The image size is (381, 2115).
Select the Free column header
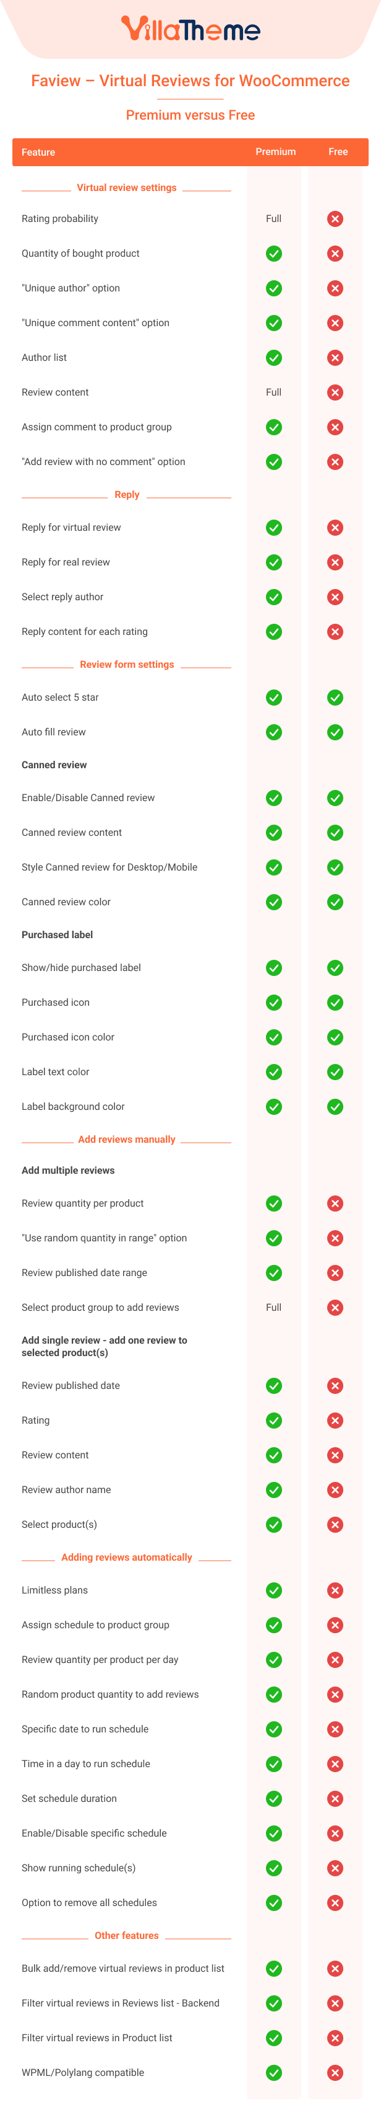338,152
